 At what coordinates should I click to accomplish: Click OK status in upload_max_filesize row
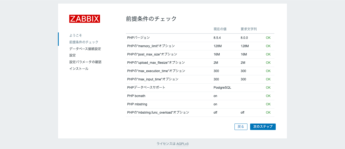[268, 63]
